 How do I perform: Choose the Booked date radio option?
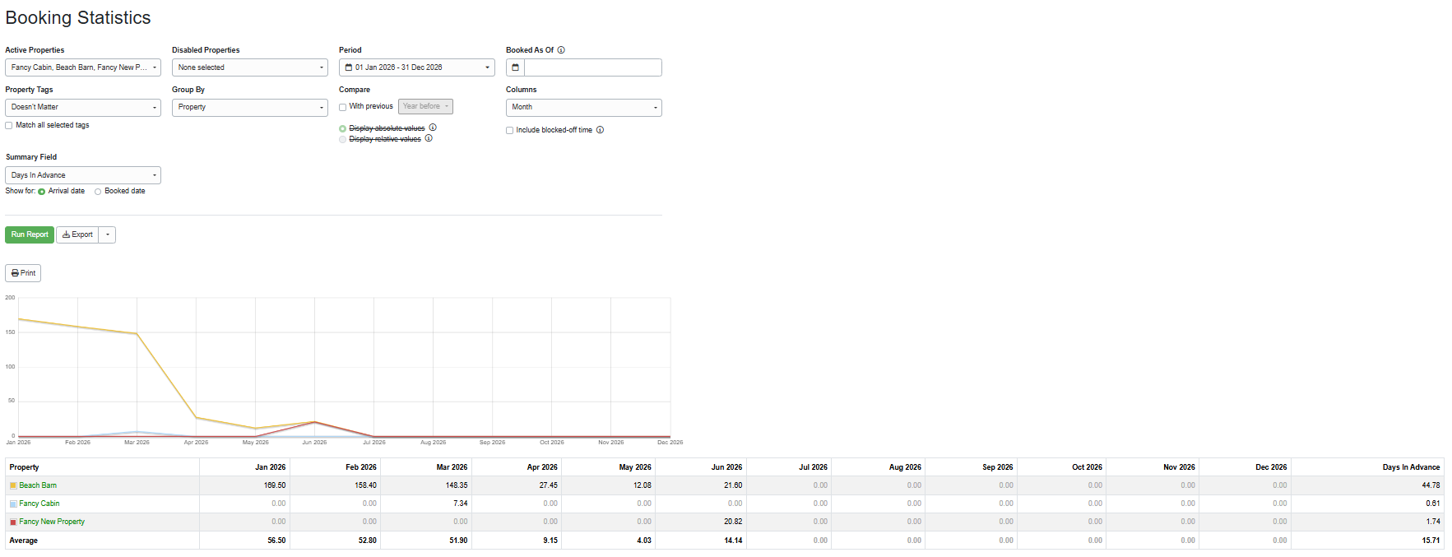pos(98,192)
